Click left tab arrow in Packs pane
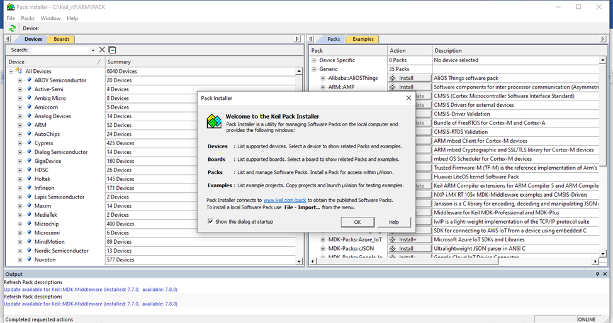 tap(311, 39)
